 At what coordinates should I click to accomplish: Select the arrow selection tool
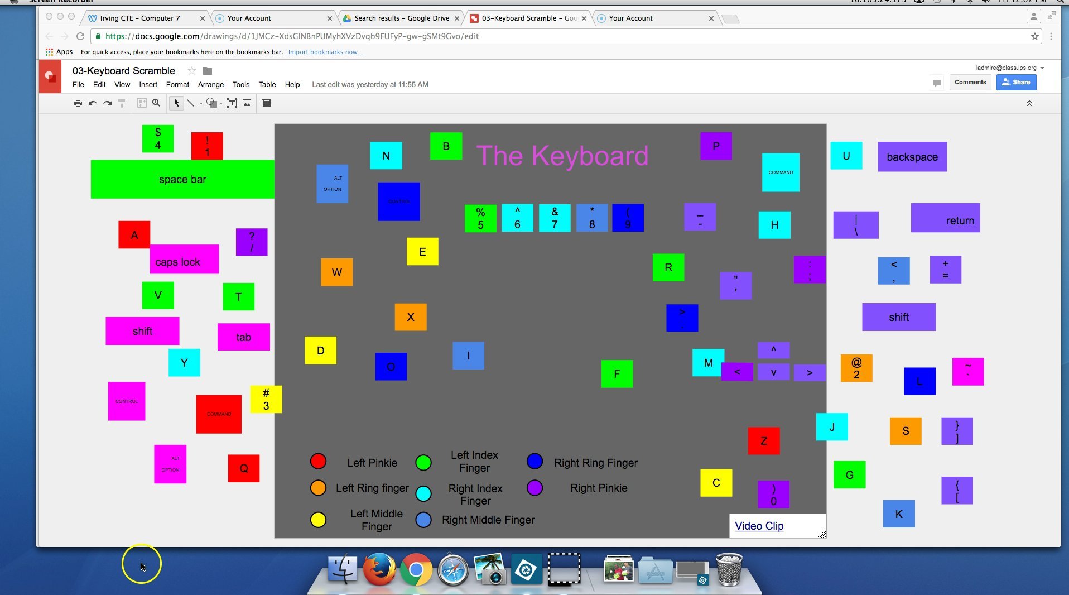[x=176, y=103]
